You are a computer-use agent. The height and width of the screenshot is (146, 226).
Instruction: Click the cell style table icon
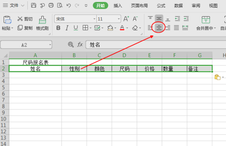click(97, 28)
